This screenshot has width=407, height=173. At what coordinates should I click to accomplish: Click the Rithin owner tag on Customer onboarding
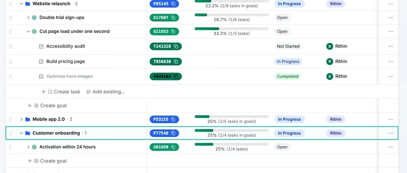tap(336, 133)
